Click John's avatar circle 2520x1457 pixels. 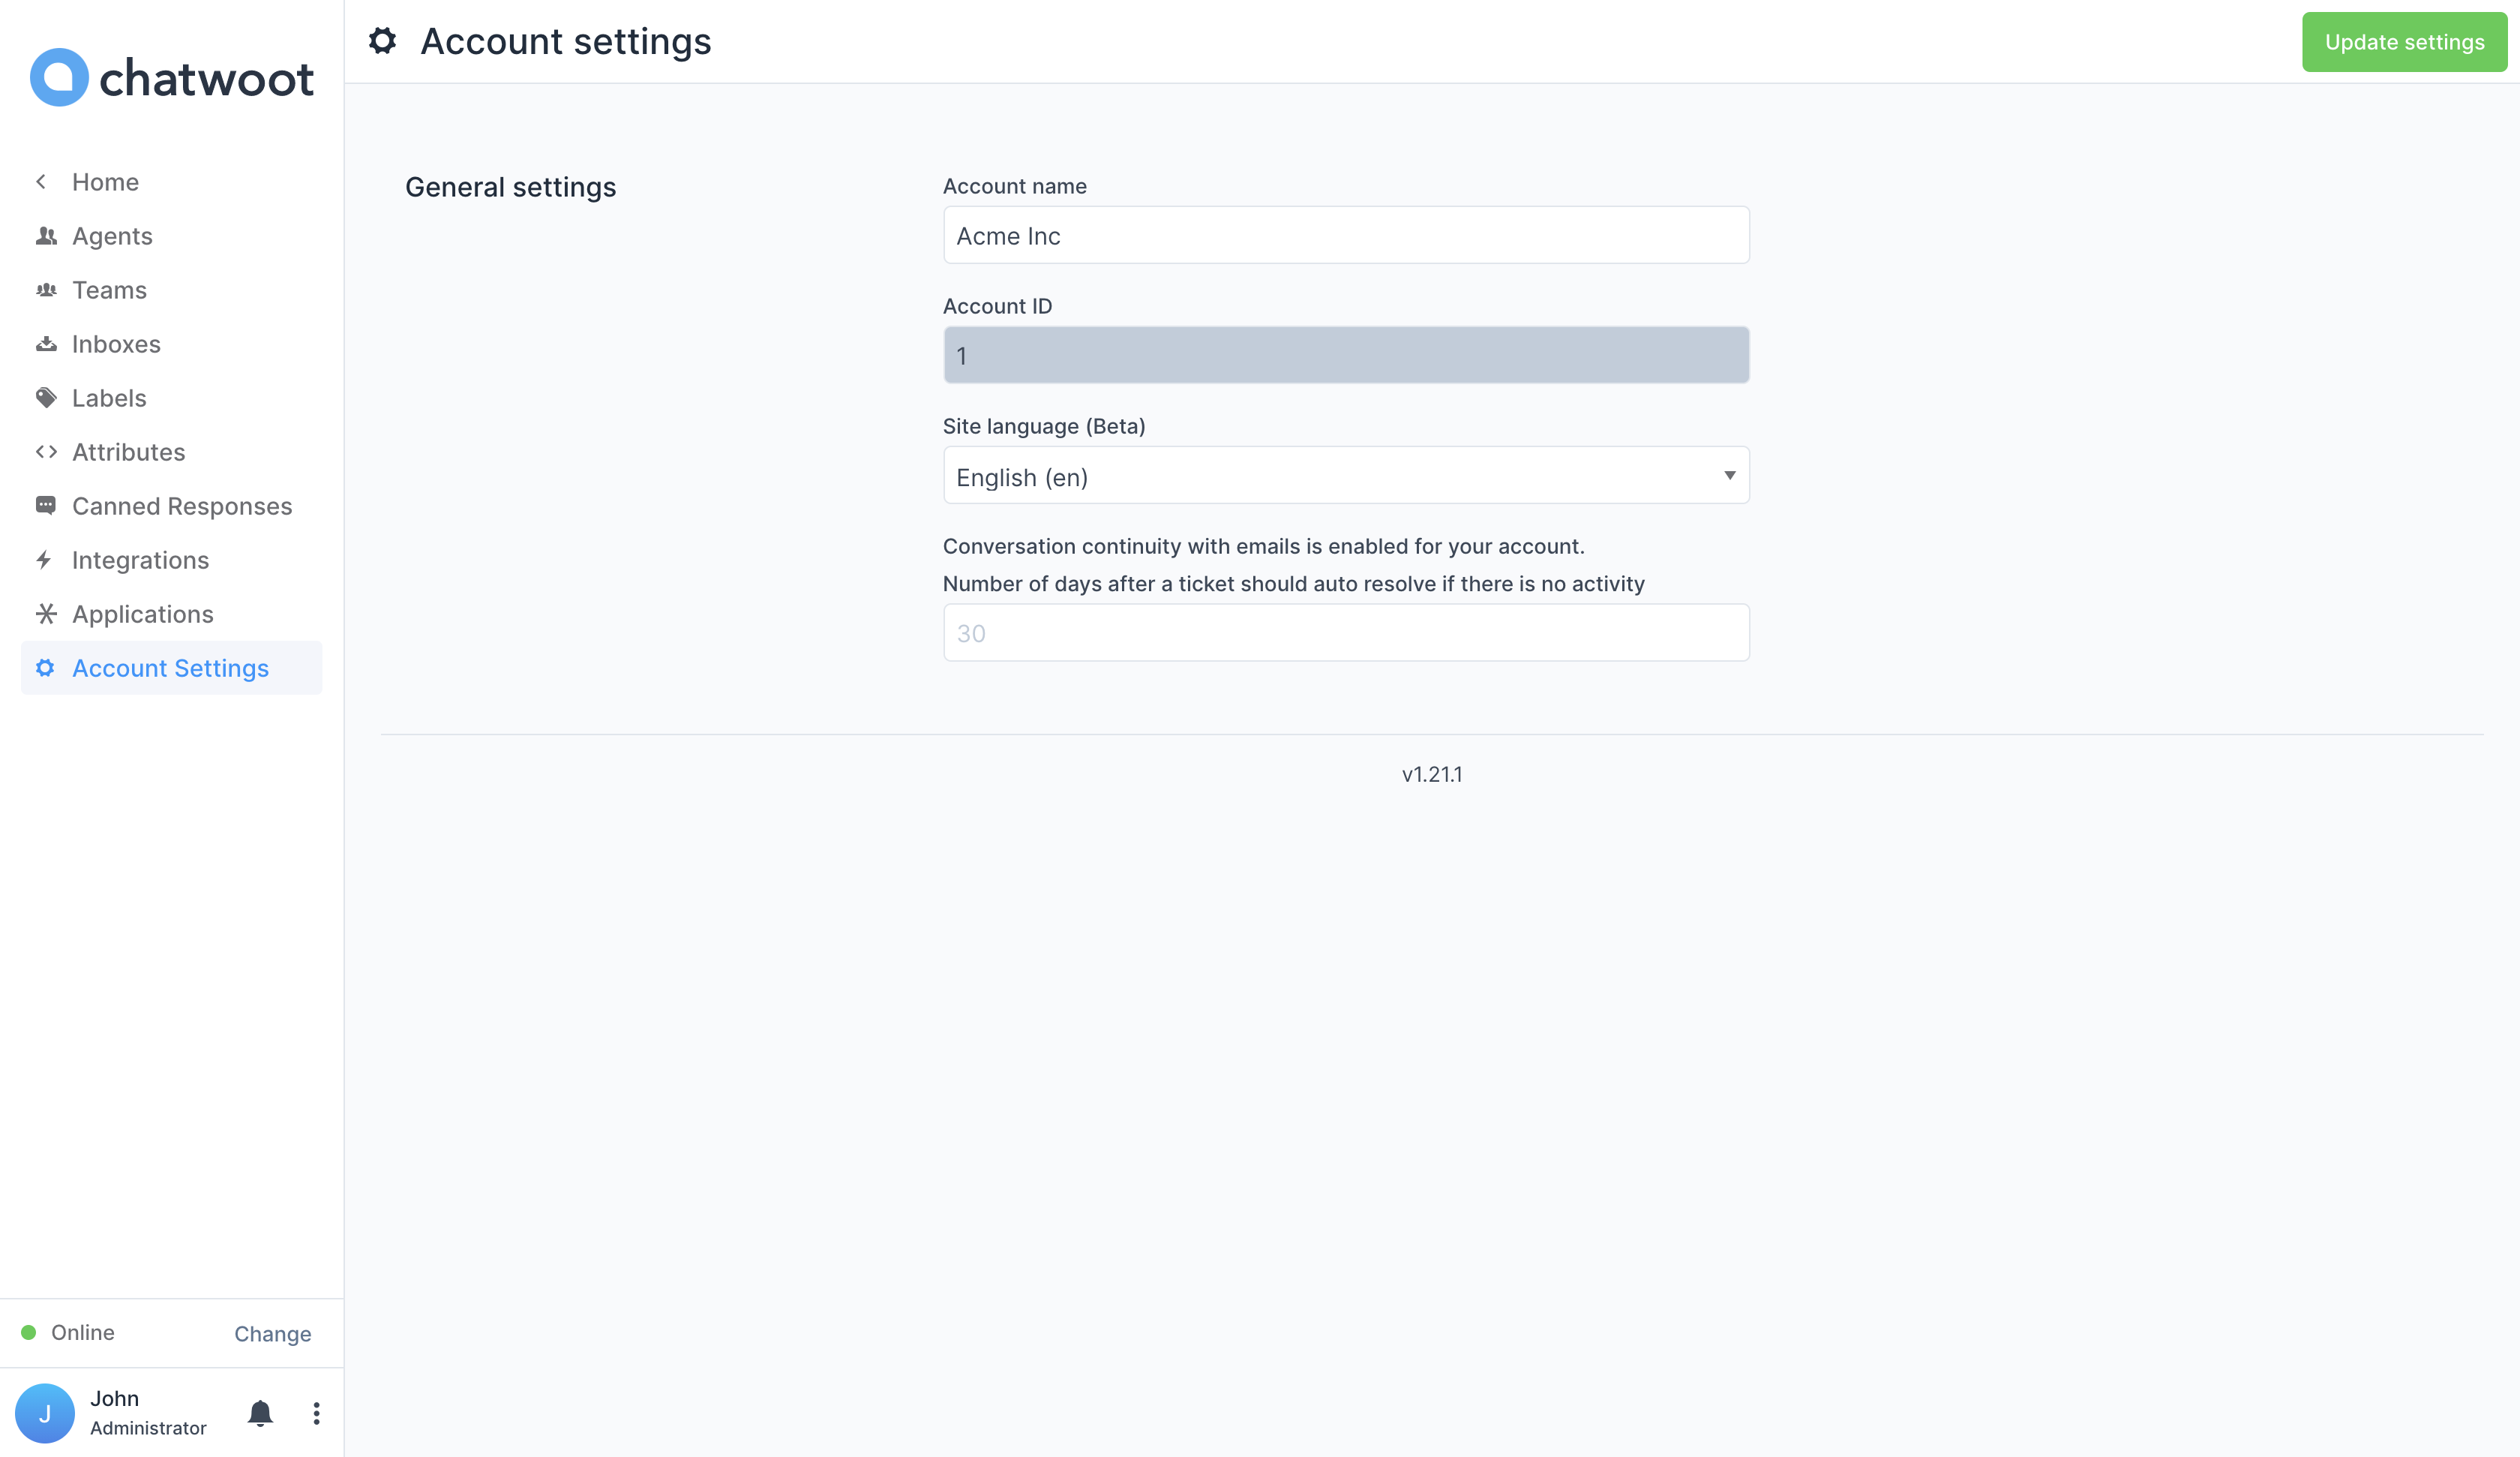pos(46,1412)
